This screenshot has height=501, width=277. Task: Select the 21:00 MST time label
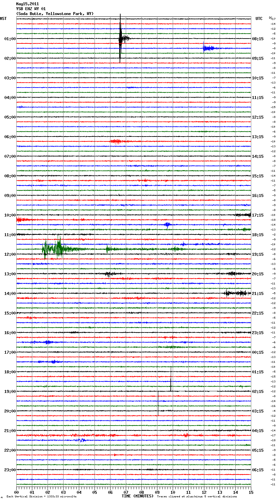click(x=10, y=431)
